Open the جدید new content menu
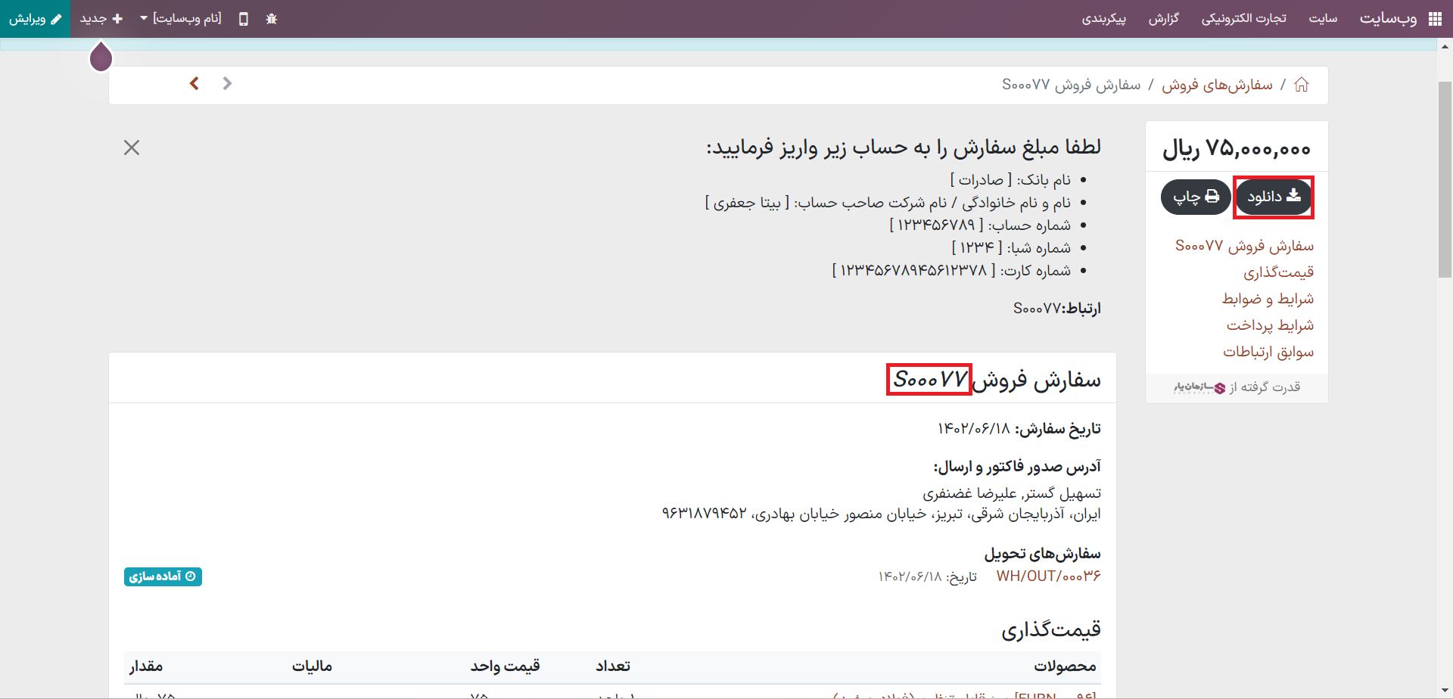 click(x=101, y=19)
